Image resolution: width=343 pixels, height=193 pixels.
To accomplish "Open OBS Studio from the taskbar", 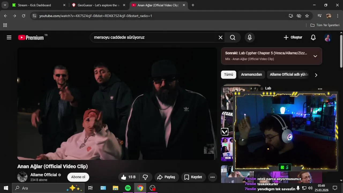I will (x=152, y=188).
